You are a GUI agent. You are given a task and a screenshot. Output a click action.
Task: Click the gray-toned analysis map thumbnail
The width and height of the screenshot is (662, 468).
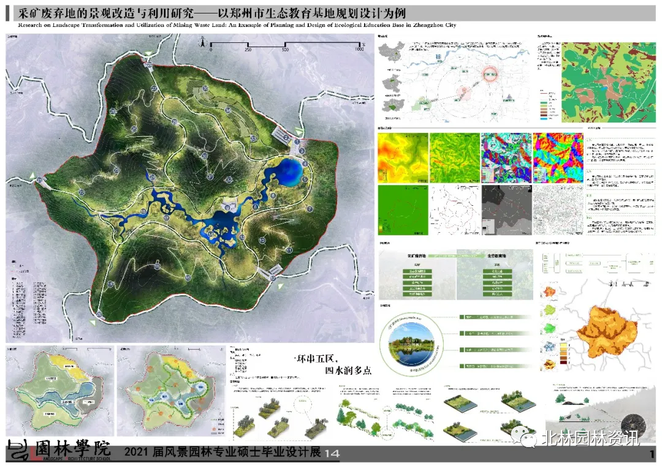[506, 210]
